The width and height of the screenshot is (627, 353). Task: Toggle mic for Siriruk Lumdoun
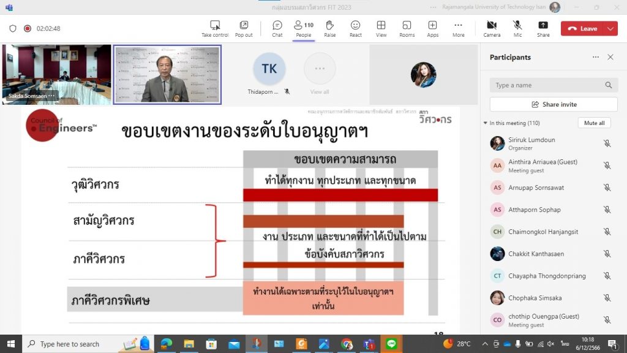[x=607, y=143]
